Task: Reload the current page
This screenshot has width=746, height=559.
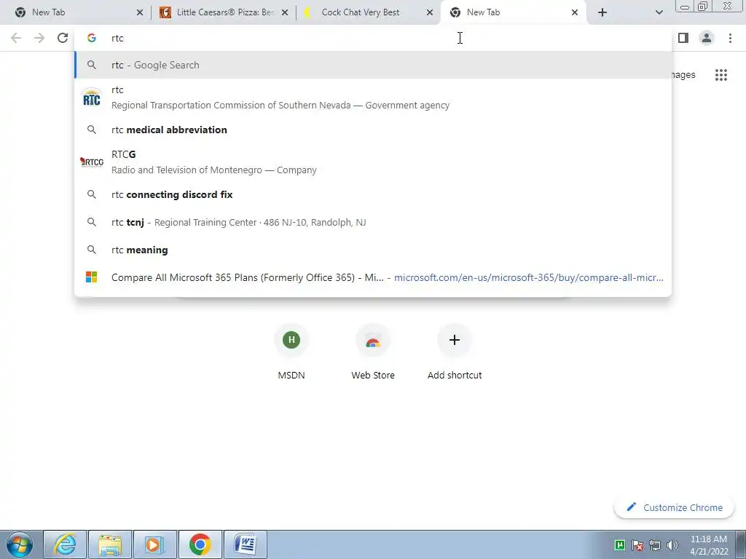Action: pos(63,38)
